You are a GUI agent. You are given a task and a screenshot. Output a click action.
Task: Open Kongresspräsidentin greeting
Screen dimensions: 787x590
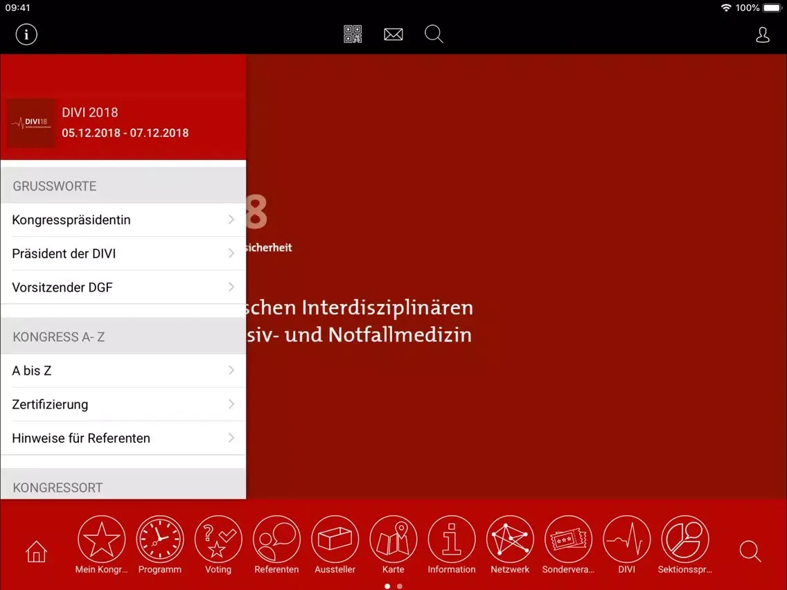pyautogui.click(x=123, y=220)
